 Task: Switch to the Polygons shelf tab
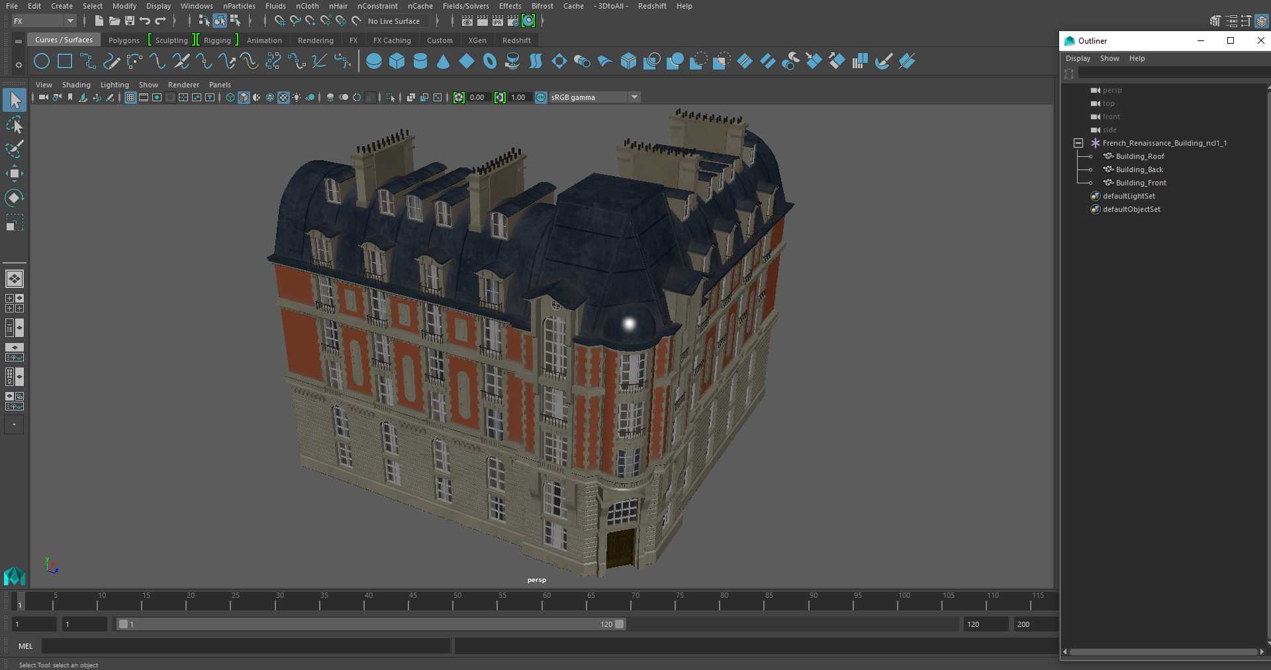pos(124,40)
